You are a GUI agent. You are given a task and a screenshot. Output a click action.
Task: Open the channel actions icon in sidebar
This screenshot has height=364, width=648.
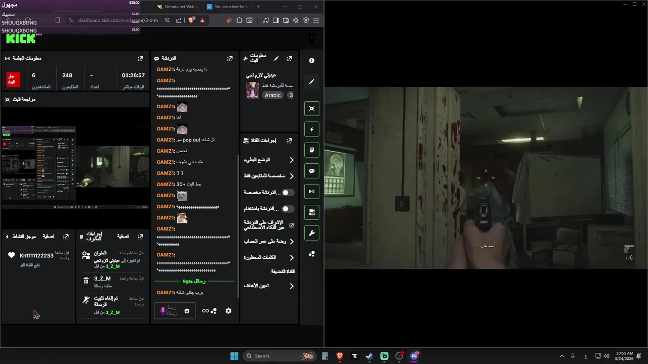point(312,212)
